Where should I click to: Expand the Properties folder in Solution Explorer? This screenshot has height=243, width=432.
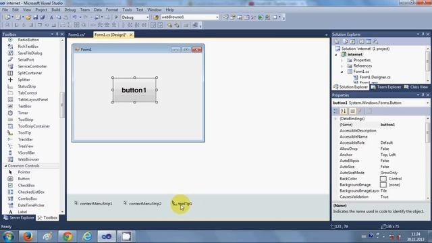coord(342,60)
